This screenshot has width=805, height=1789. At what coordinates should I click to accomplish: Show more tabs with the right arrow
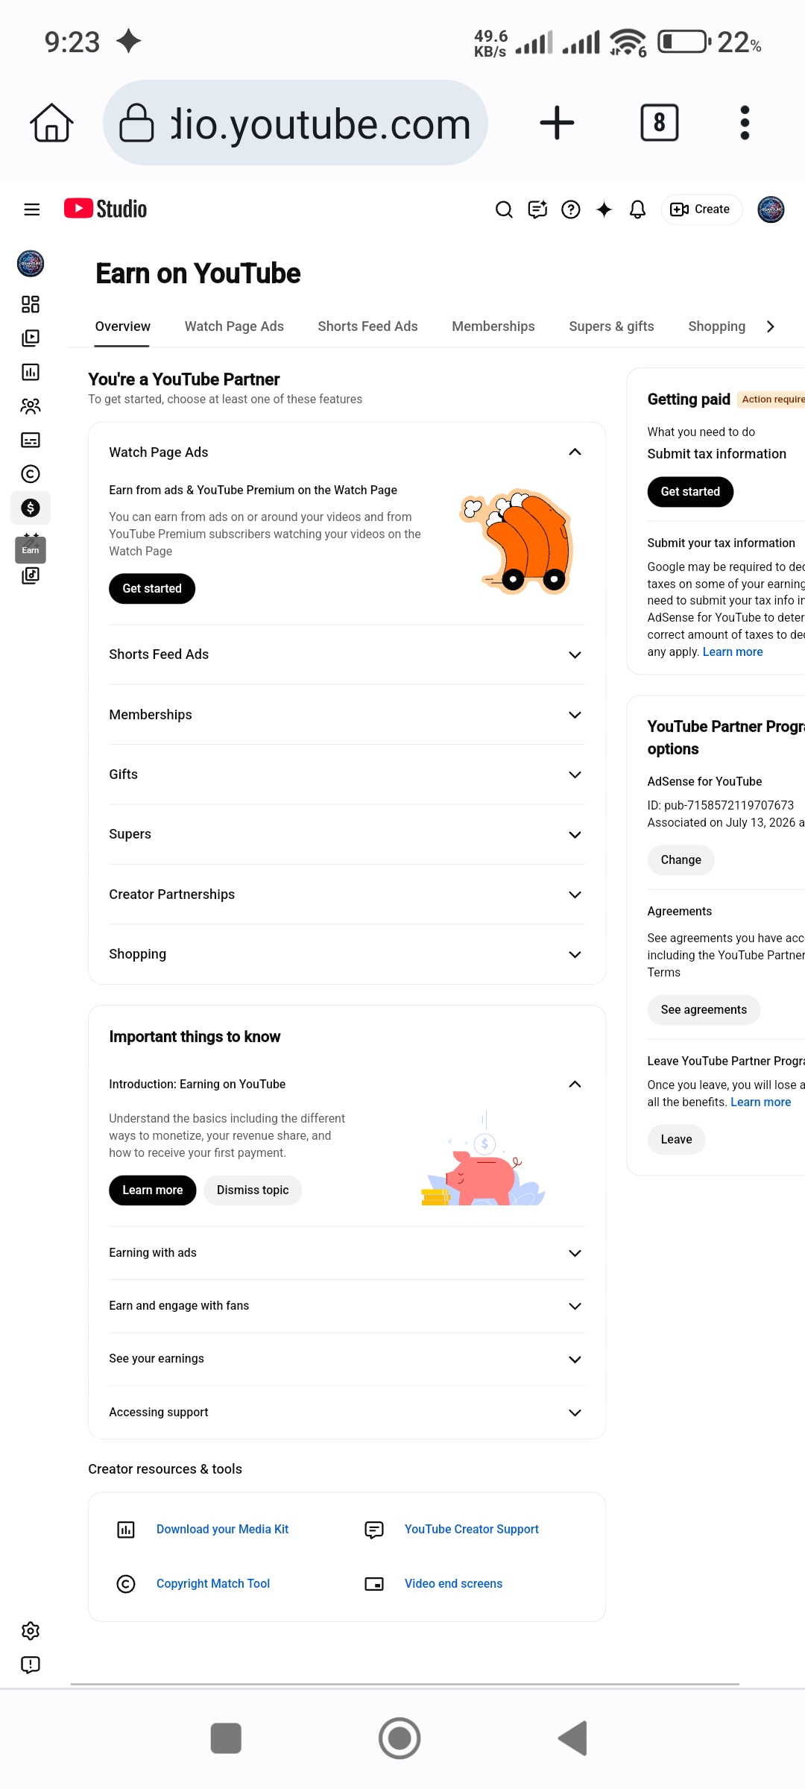click(771, 326)
